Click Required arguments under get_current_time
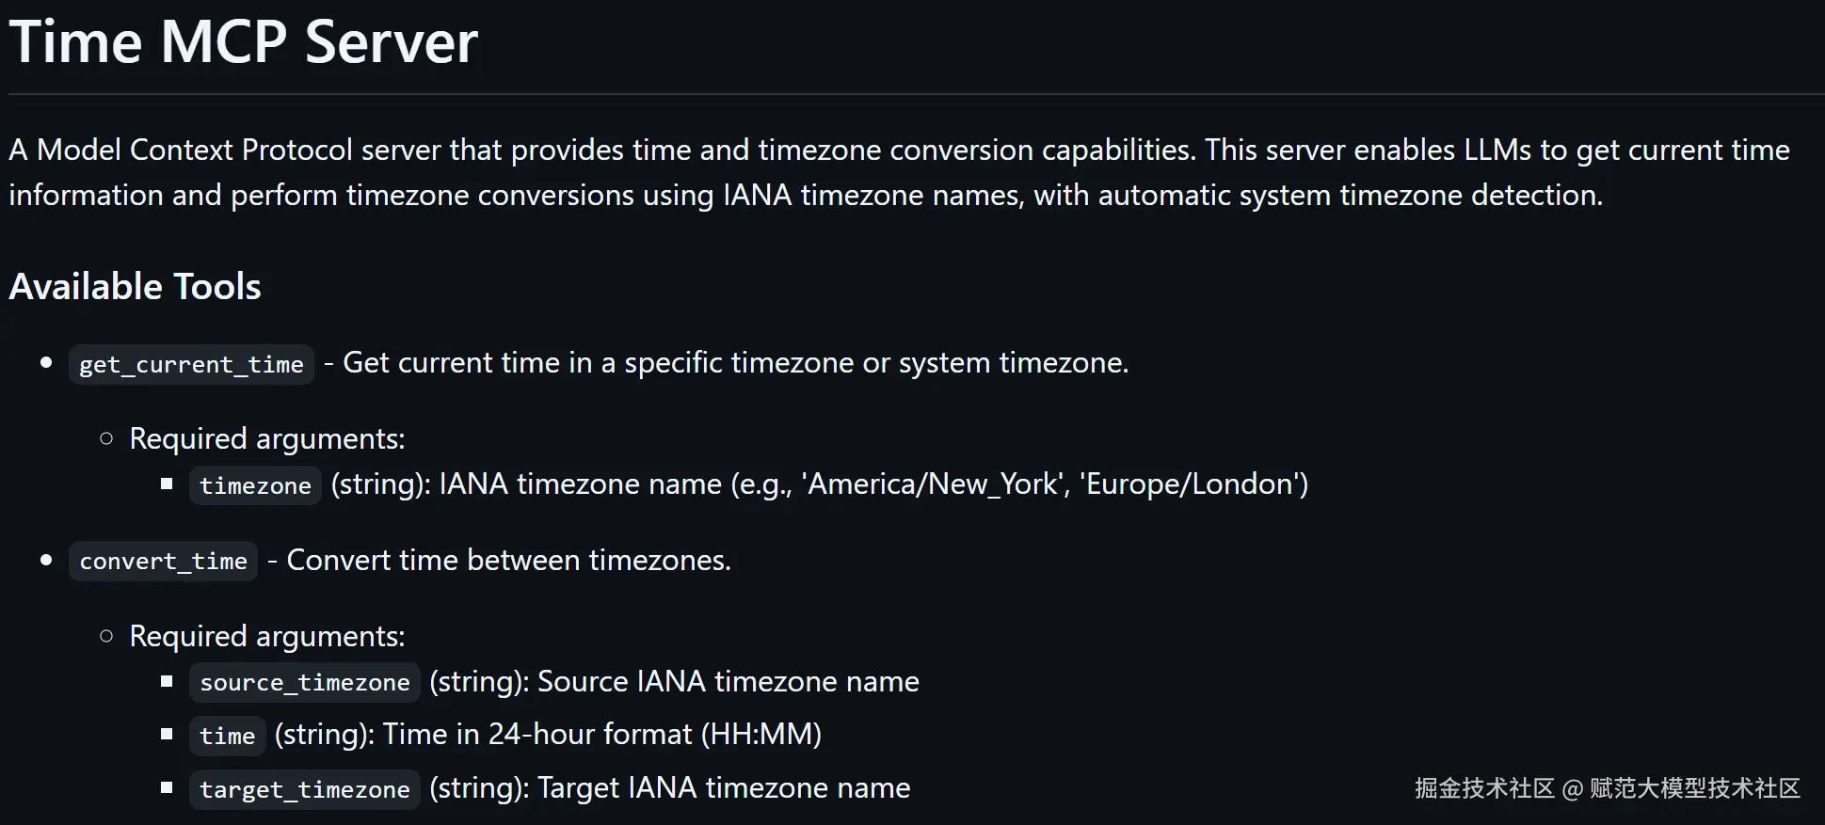 pos(266,439)
